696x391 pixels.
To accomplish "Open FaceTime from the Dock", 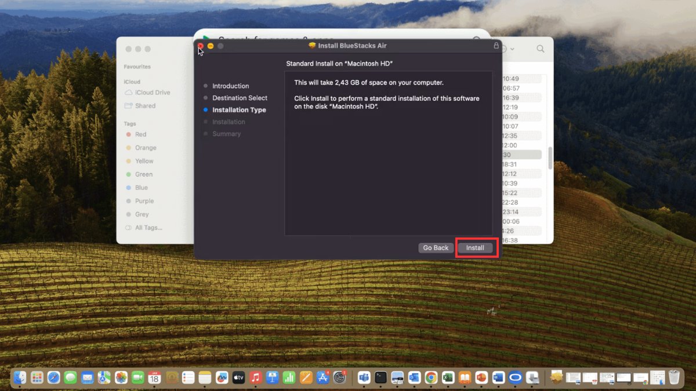I will coord(137,378).
